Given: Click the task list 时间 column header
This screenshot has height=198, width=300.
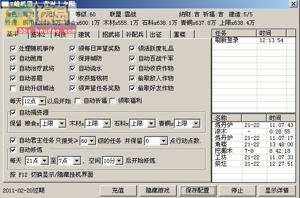Looking at the screenshot, I should click(272, 33).
